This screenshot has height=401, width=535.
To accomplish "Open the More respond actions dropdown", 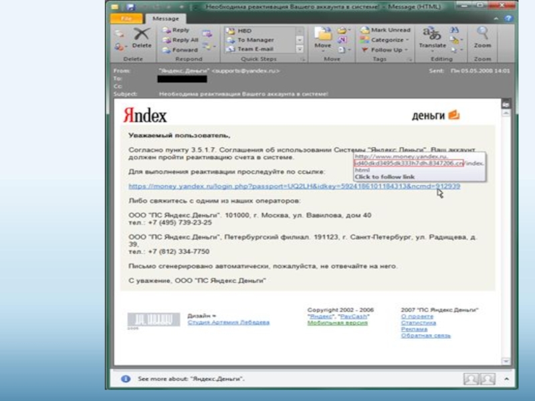I will point(209,46).
